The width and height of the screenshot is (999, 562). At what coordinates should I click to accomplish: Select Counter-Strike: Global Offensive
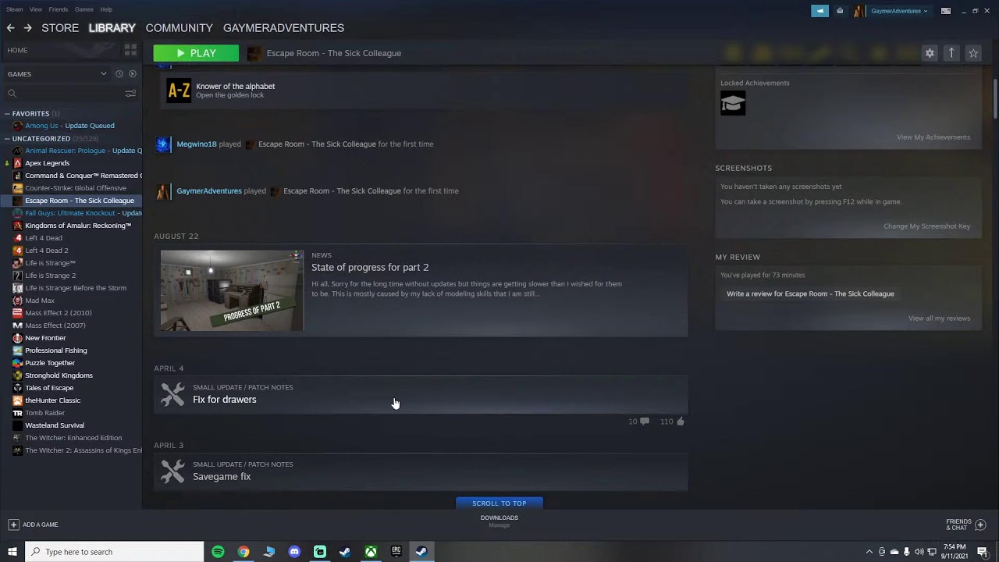coord(76,188)
